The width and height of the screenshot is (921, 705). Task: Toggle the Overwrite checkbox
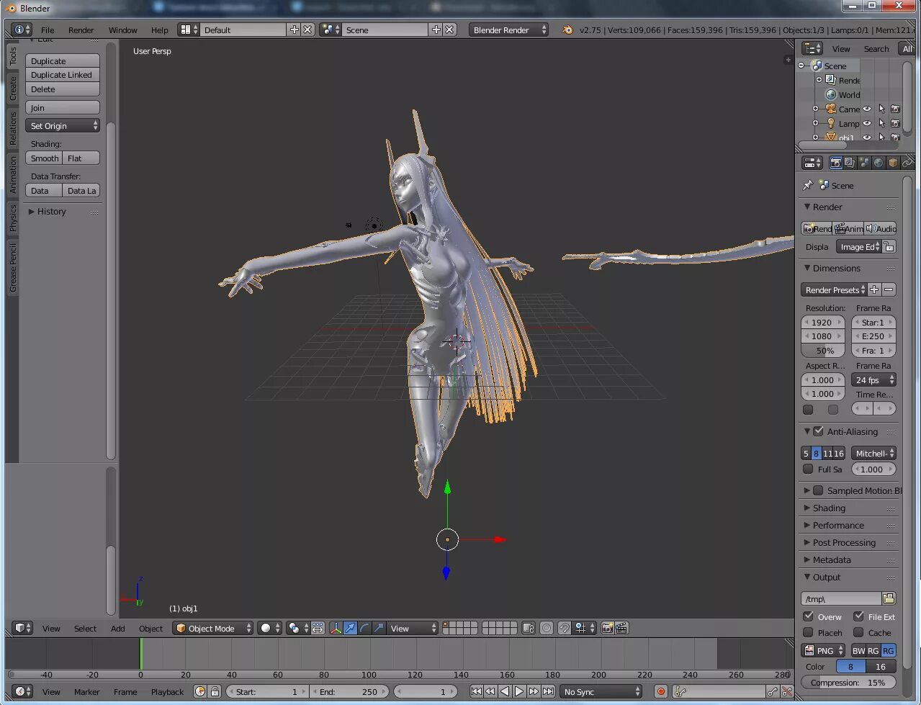tap(808, 616)
